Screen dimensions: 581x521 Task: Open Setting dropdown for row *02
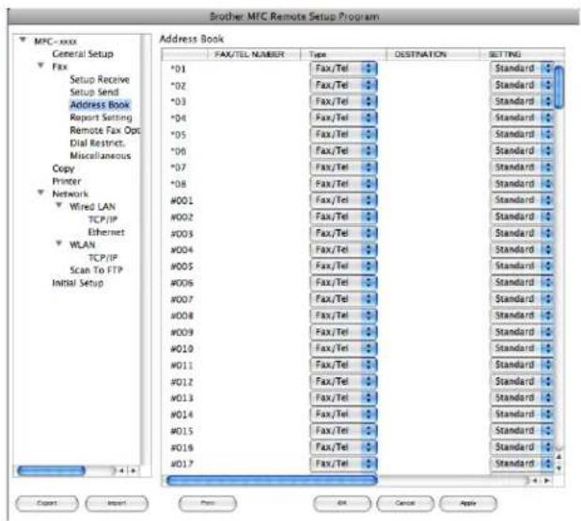(522, 85)
